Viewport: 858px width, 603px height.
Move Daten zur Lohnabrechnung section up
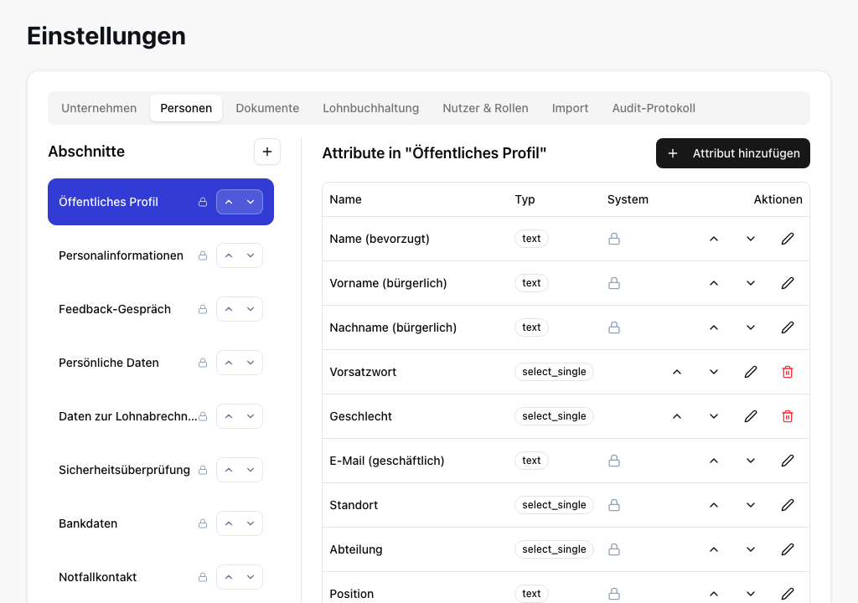pyautogui.click(x=229, y=416)
